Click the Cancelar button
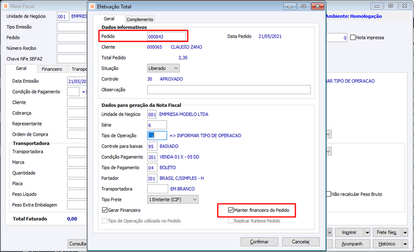 click(x=301, y=242)
